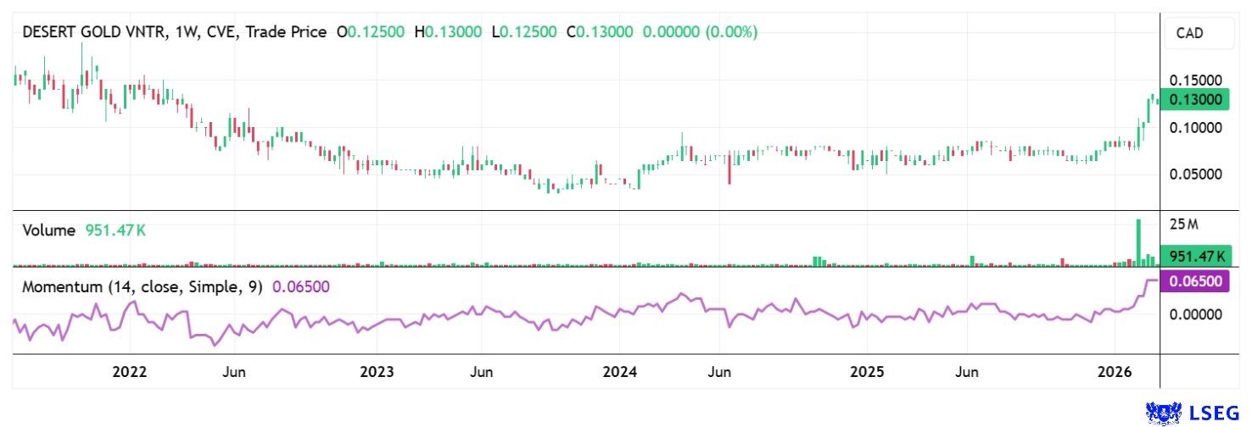Click the Trade Price label
The width and height of the screenshot is (1252, 427).
pos(288,32)
